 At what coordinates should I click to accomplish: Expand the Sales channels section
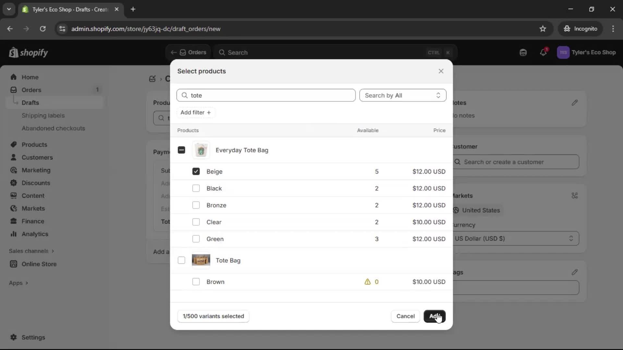(31, 251)
